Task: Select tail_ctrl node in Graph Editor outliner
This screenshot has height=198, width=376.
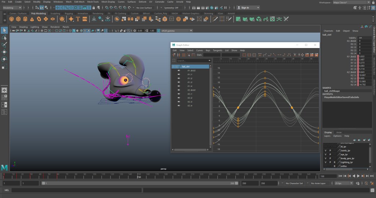Action: click(185, 66)
